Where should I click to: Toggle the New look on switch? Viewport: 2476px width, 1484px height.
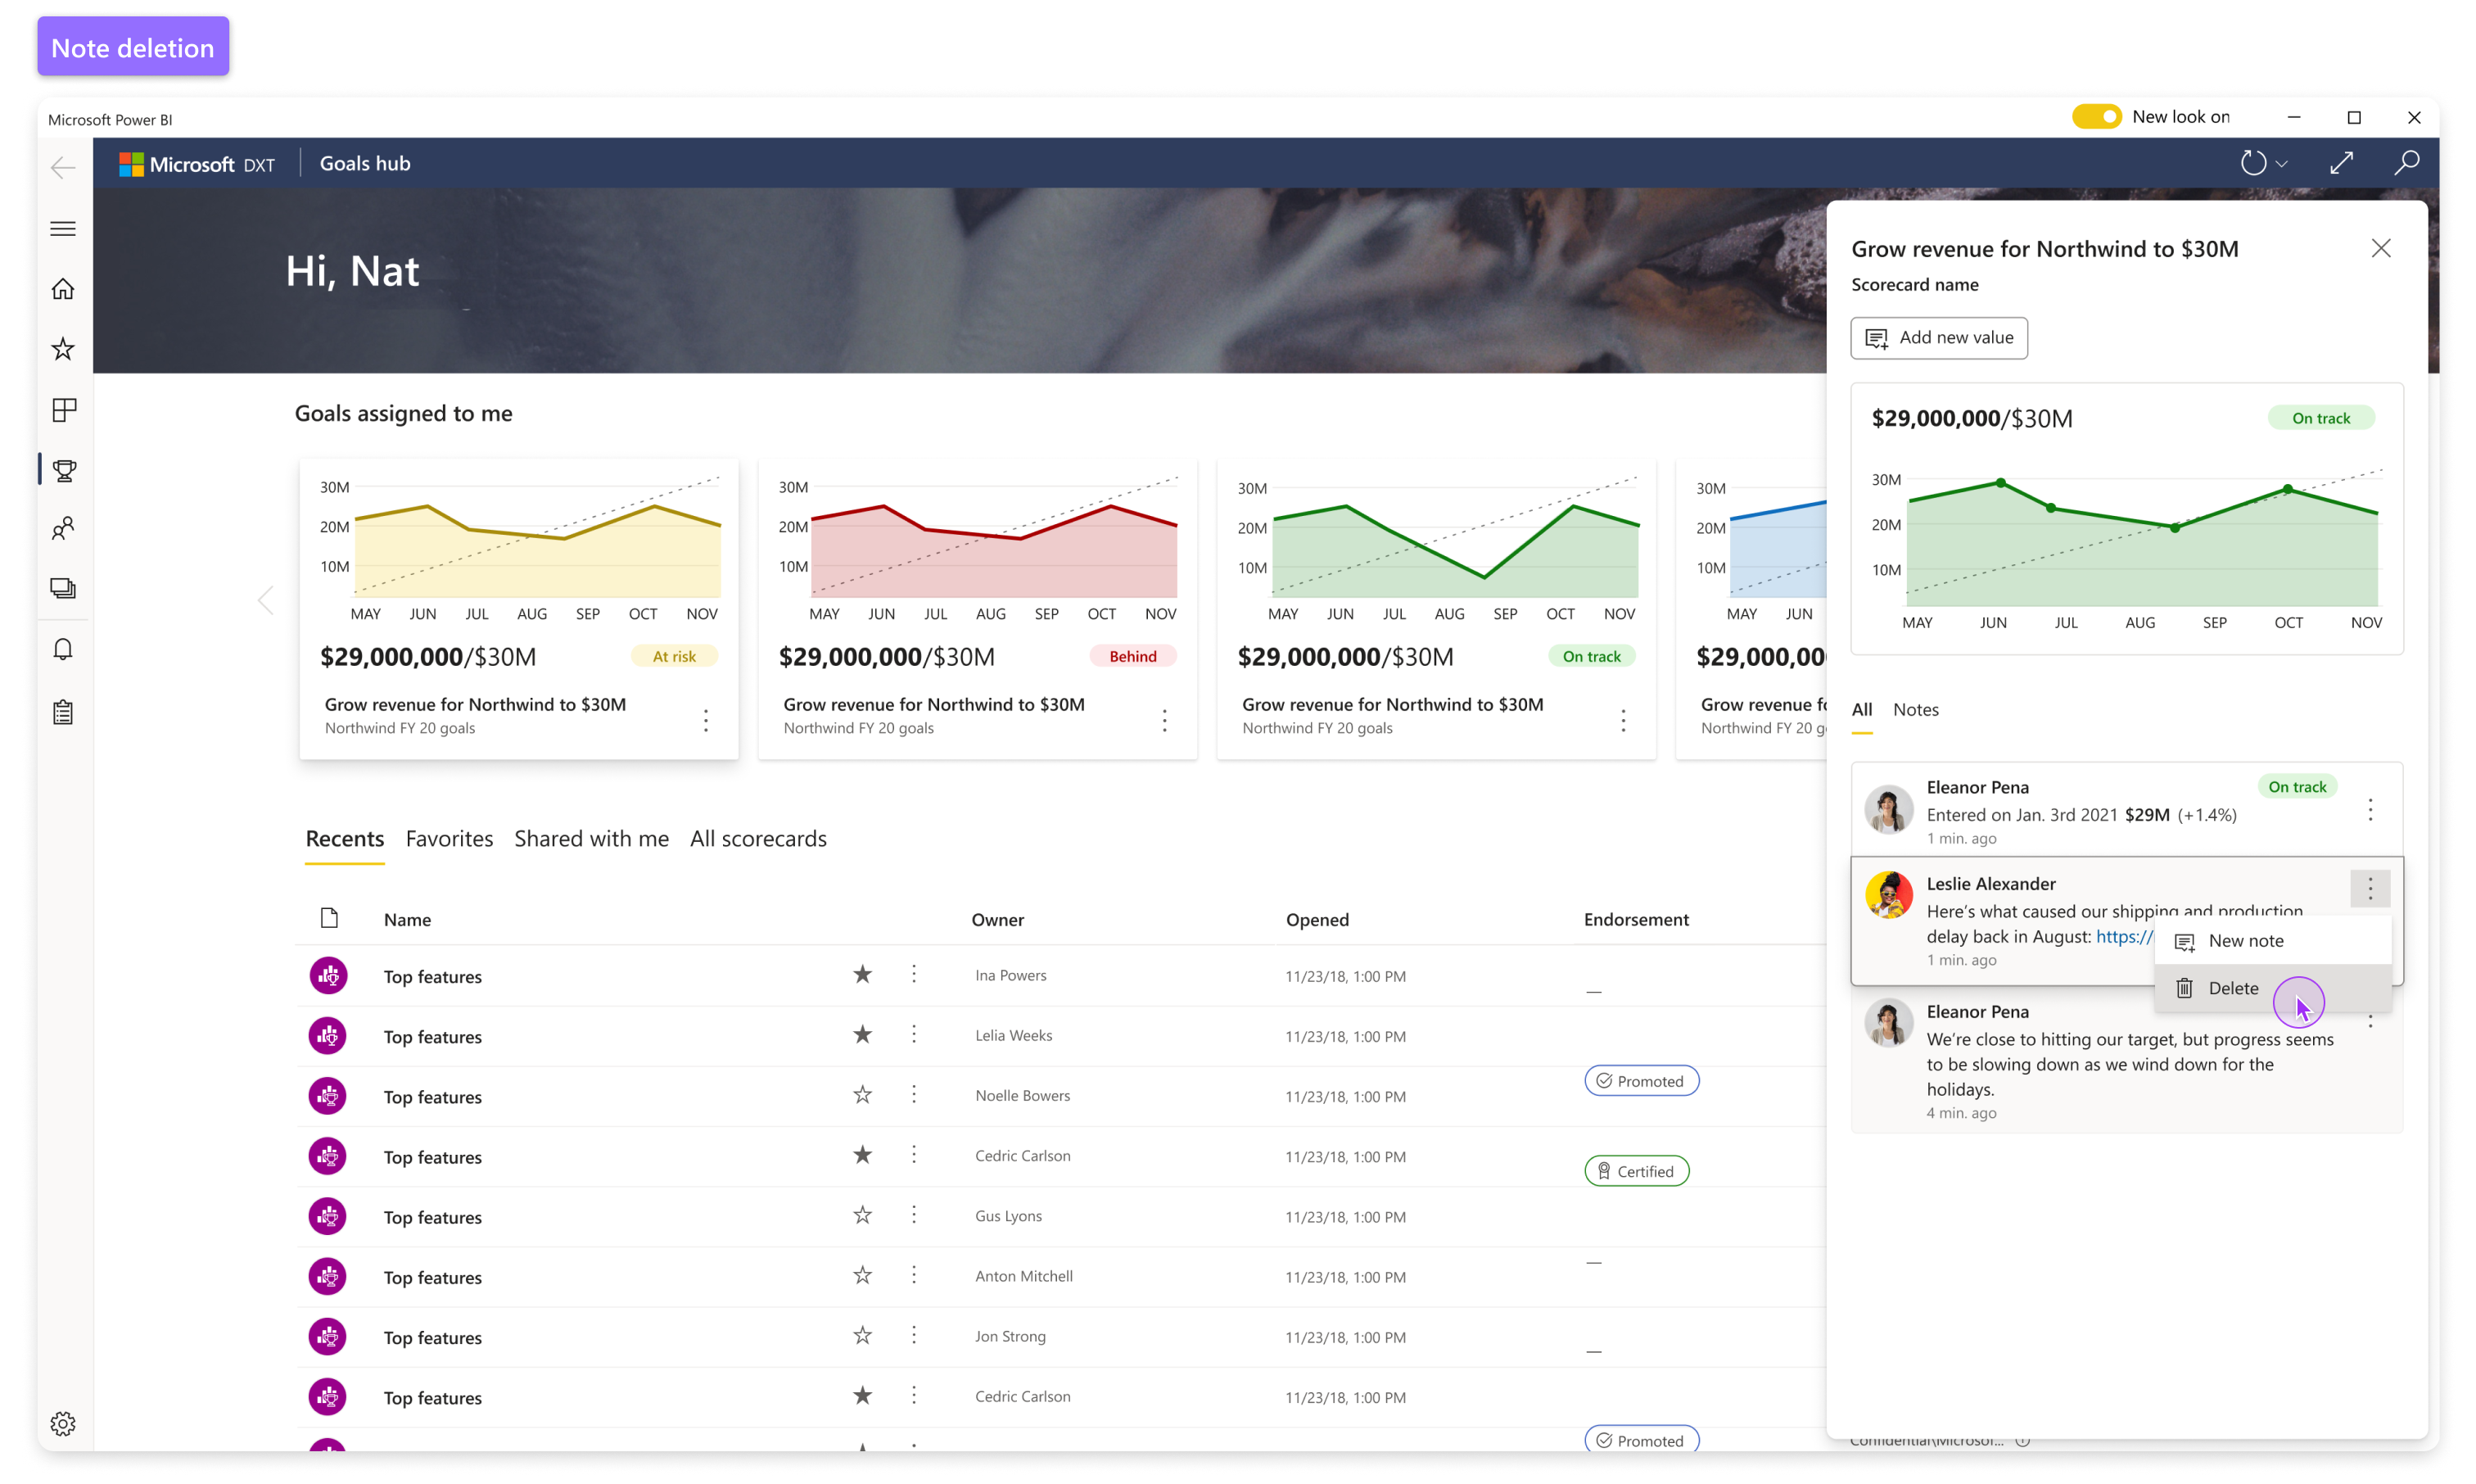tap(2096, 117)
